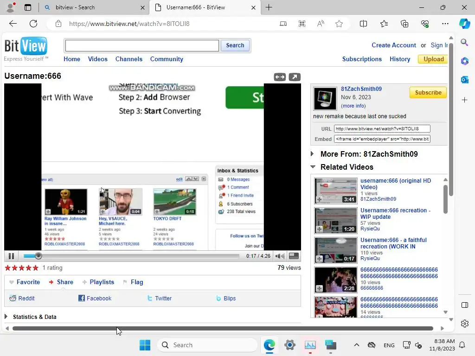475x356 pixels.
Task: Expand More From: 81ZachSmith09 section
Action: 312,154
